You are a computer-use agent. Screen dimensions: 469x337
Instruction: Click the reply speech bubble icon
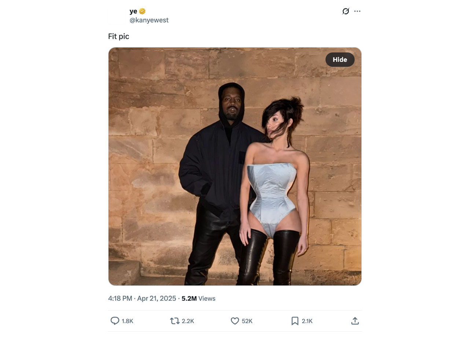tap(115, 321)
